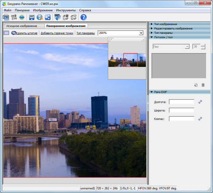
Task: Click the PW project icon in toolbar
Action: (7, 17)
